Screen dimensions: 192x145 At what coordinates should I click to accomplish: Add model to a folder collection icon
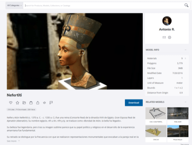click(24, 103)
